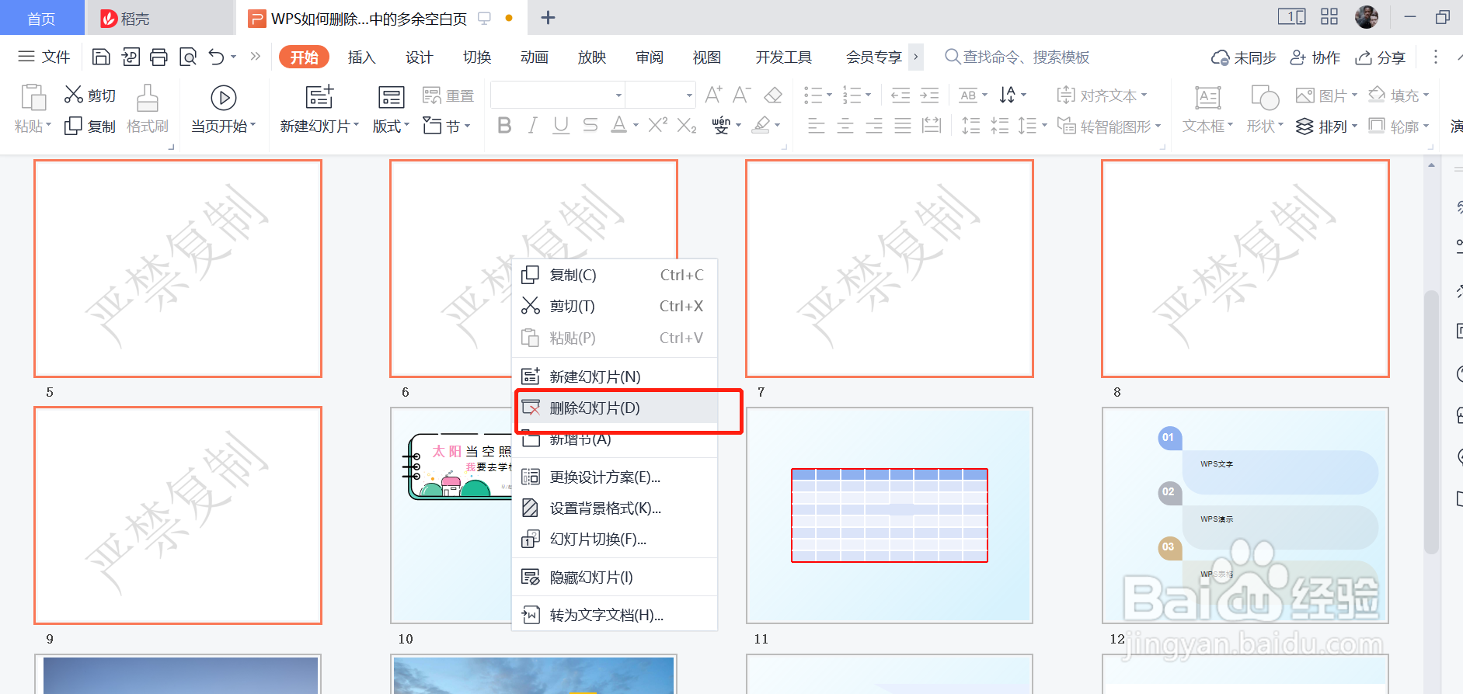The width and height of the screenshot is (1463, 694).
Task: Click Convert to Smart Graphic (转智能图形) button
Action: [1109, 126]
